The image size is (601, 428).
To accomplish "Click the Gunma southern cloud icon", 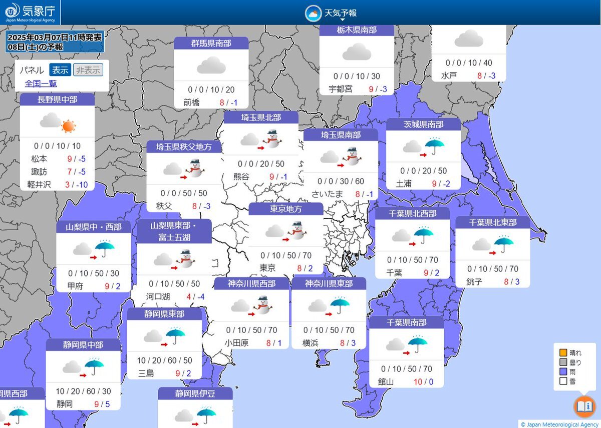I will (211, 65).
